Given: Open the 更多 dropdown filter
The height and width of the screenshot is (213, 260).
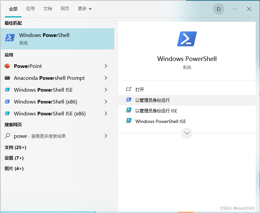Looking at the screenshot, I should click(85, 9).
